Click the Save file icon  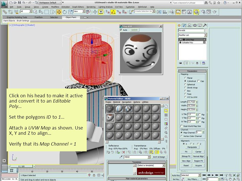coord(19,3)
